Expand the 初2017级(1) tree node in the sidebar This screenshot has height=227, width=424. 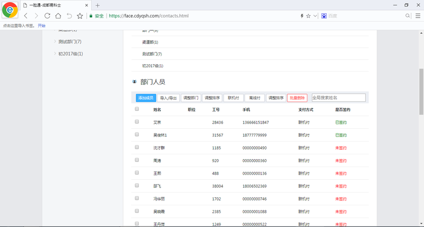[55, 54]
